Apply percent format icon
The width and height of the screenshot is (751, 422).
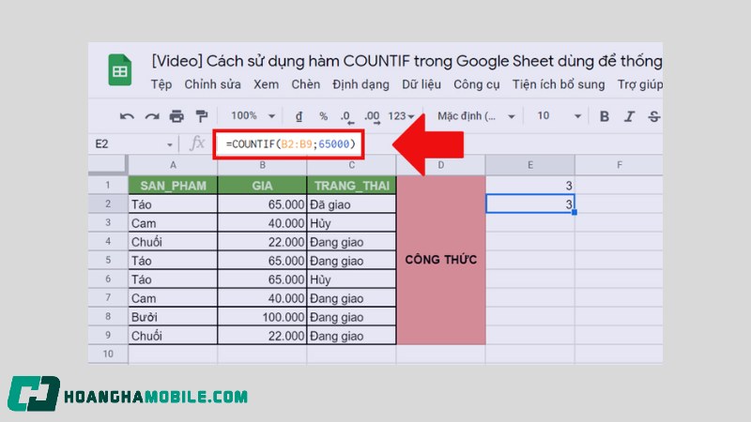point(323,116)
